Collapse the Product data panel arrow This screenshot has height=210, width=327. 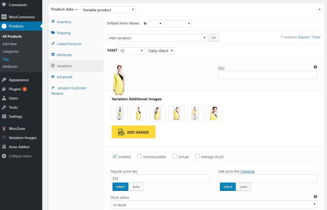click(319, 9)
